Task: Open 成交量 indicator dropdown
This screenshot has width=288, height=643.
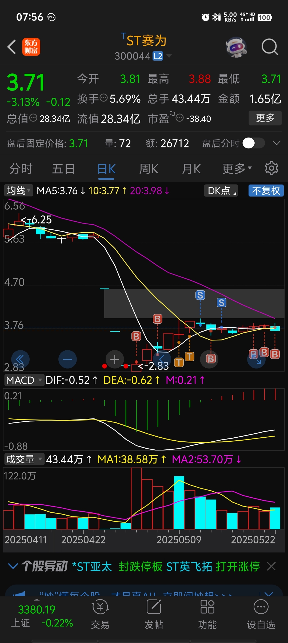Action: (x=24, y=459)
